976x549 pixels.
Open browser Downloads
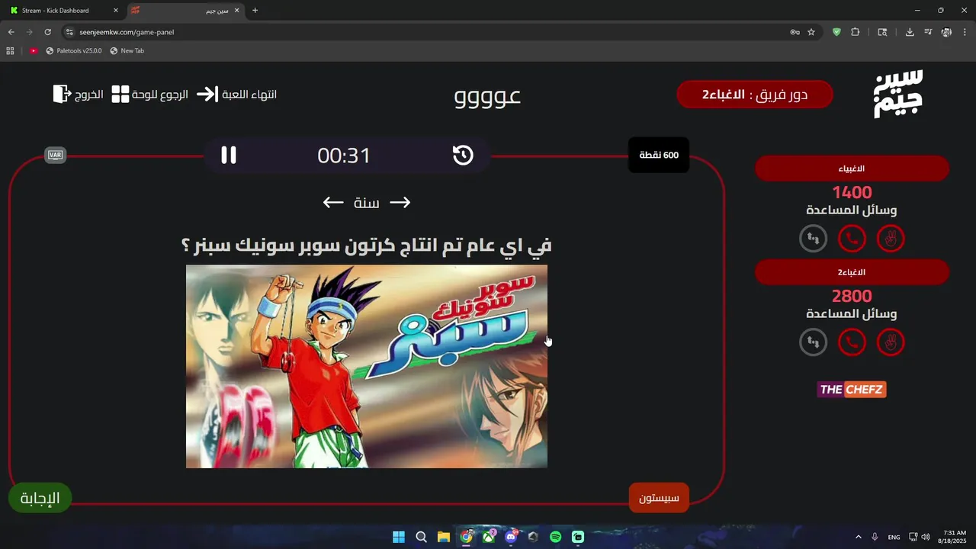(x=910, y=32)
